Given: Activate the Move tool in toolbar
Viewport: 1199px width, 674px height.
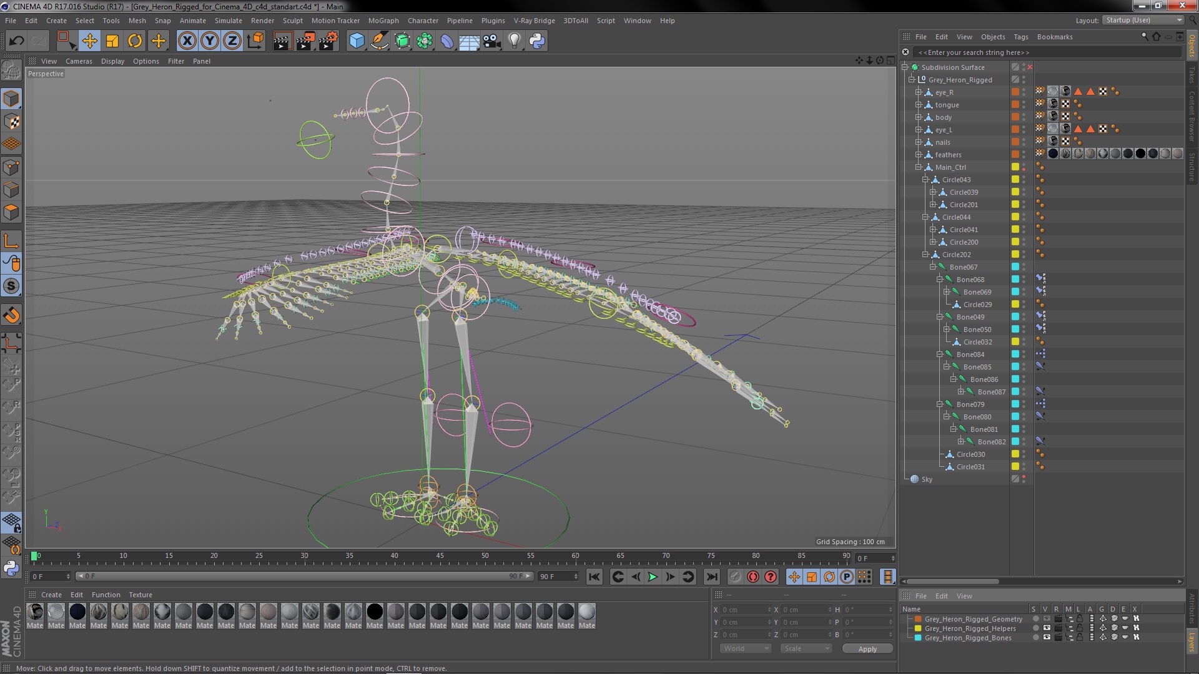Looking at the screenshot, I should click(89, 41).
